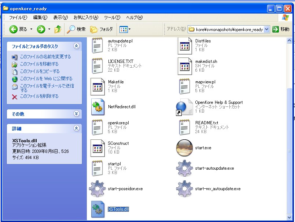Viewport: 295px width, 222px height.
Task: Select the autoupdate.pl file icon
Action: [97, 45]
